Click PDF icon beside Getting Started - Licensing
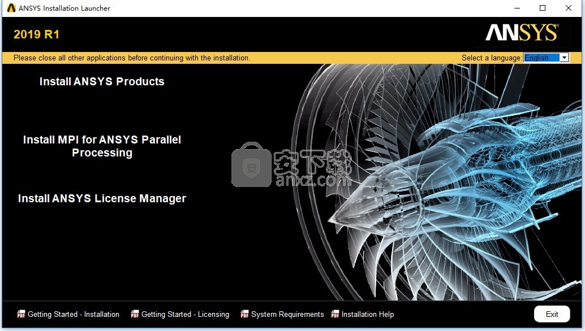585x331 pixels. click(135, 314)
